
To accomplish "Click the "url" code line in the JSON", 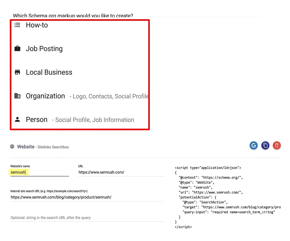I will [211, 192].
